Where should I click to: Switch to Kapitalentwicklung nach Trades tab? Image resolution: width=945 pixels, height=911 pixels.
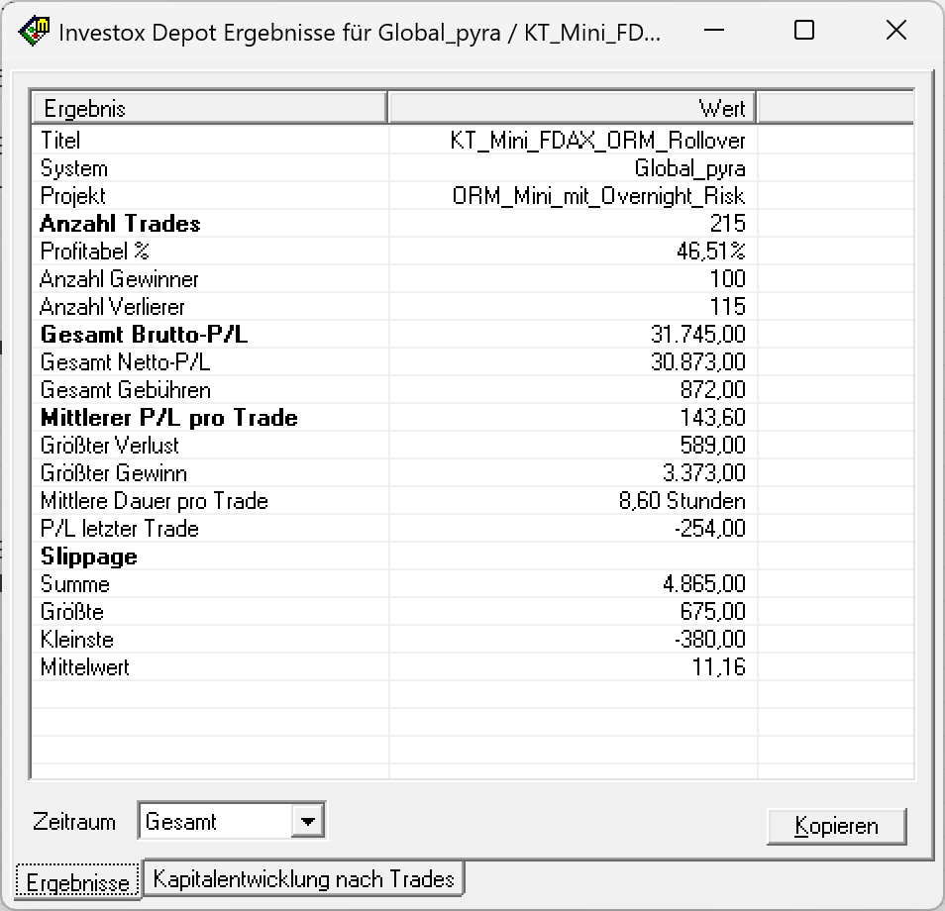[303, 878]
